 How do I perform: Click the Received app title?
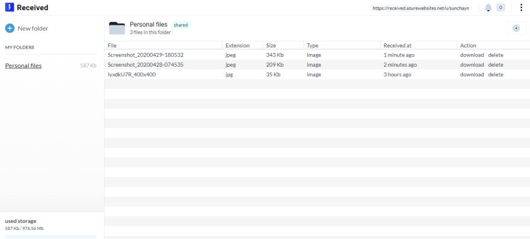click(33, 7)
